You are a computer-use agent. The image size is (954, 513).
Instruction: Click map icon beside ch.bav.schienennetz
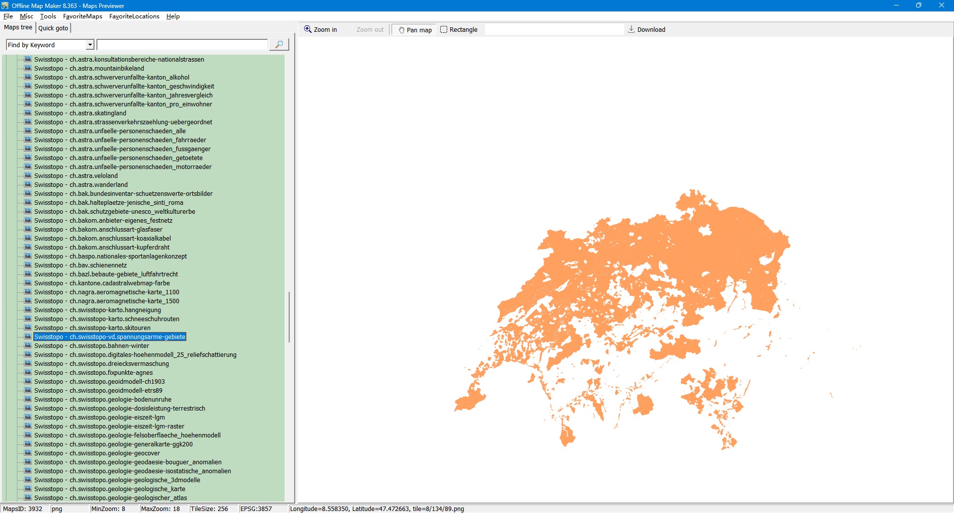[28, 265]
